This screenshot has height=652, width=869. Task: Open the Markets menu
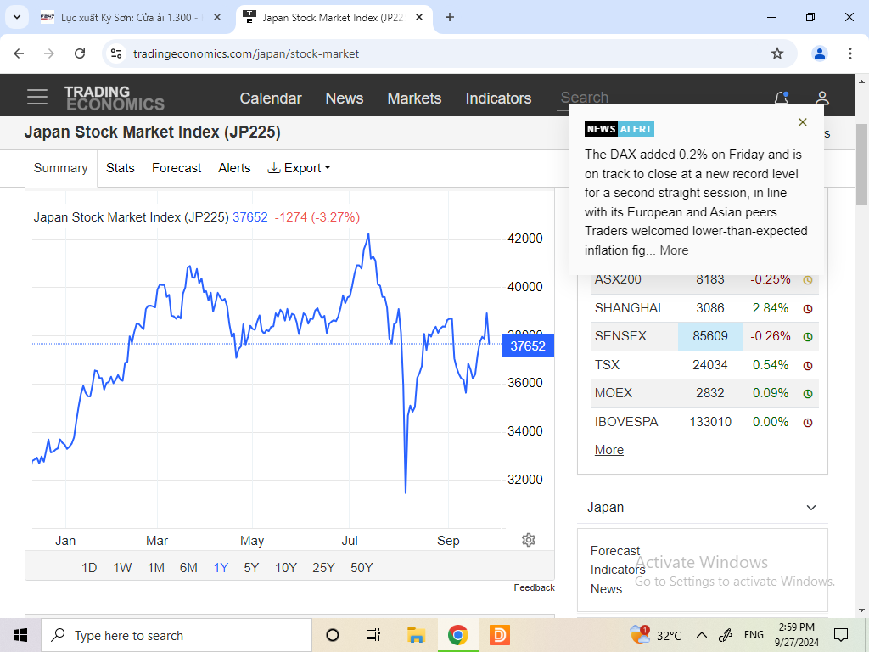414,98
